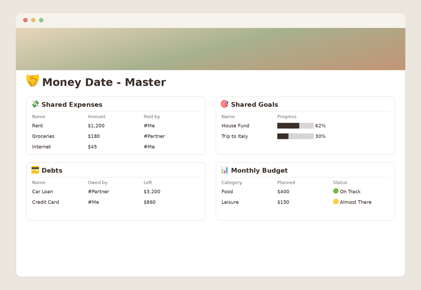Click the page cover gradient image
Viewport: 421px width, 290px height.
click(x=210, y=49)
